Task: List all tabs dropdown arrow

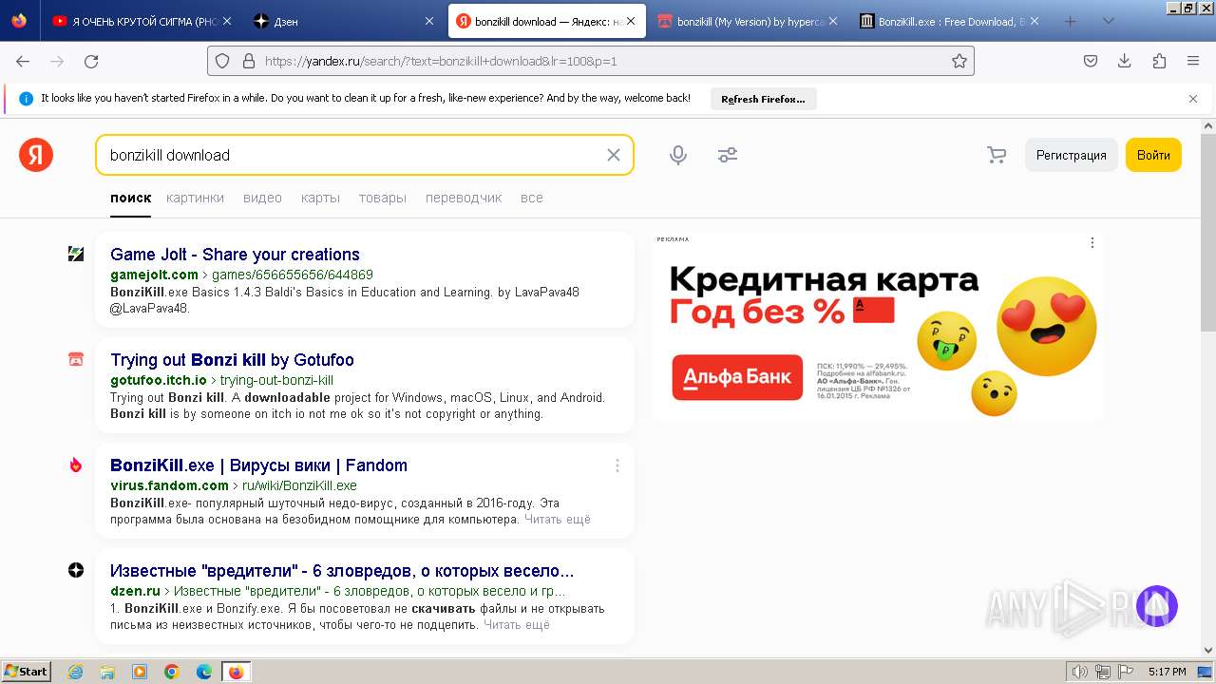Action: [x=1108, y=21]
